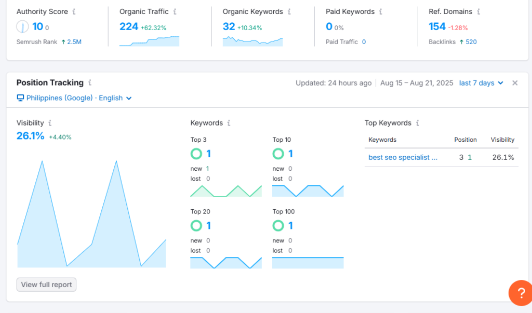This screenshot has height=313, width=532.
Task: Click the Top 3 keywords count
Action: tap(208, 154)
